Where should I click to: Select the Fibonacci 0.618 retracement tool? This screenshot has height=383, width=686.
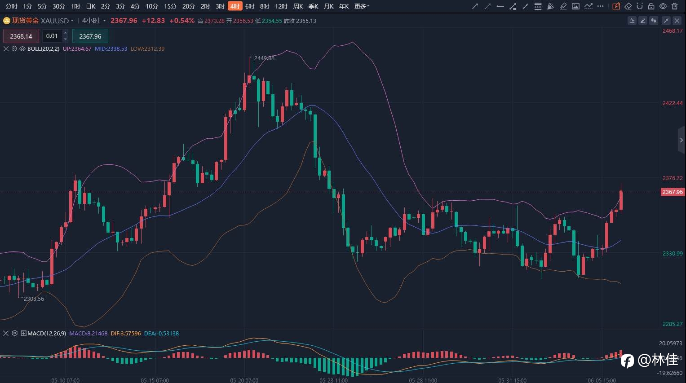coord(538,6)
